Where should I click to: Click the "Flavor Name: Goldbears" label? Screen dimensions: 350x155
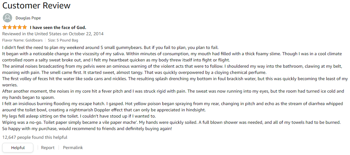click(x=22, y=41)
